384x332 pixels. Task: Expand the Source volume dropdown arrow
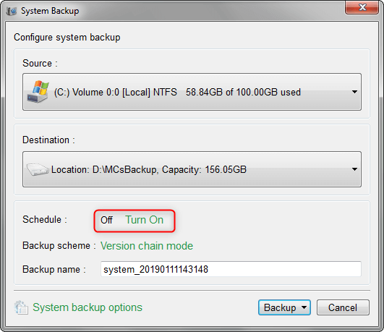[x=354, y=92]
